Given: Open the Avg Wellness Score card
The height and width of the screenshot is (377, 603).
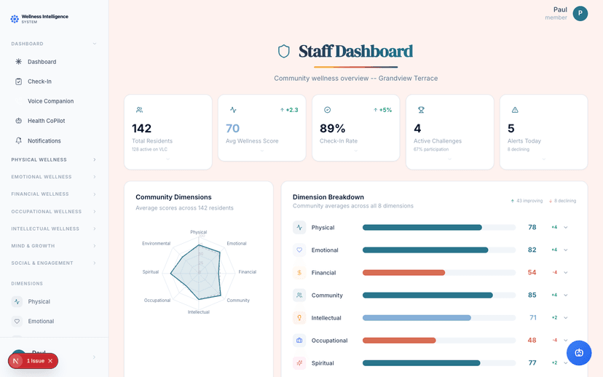Looking at the screenshot, I should 262,128.
